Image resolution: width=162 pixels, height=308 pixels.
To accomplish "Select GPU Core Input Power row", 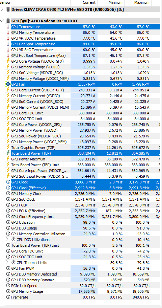I will click(x=85, y=171).
